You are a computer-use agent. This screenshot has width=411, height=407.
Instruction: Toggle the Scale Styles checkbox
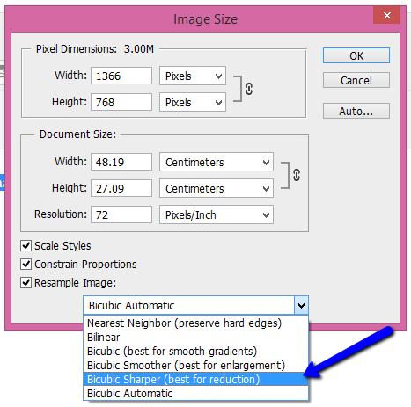26,245
